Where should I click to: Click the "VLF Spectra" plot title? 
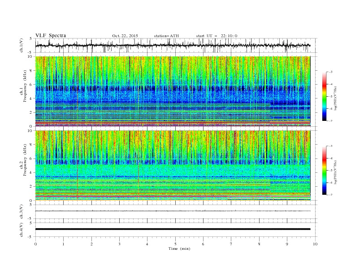tap(51, 35)
